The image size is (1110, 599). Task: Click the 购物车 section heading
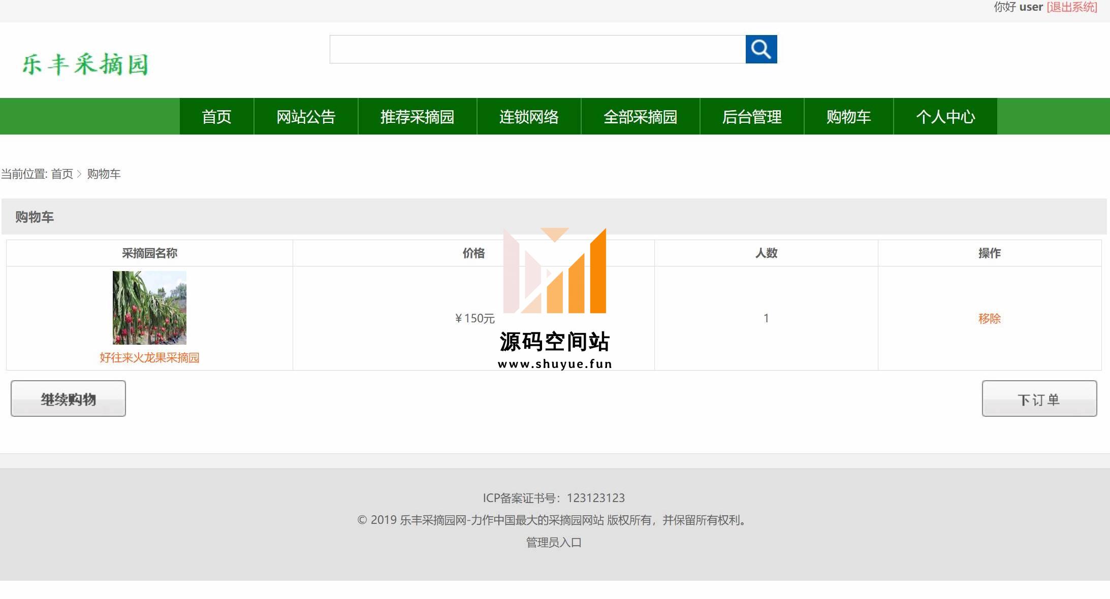pyautogui.click(x=35, y=217)
